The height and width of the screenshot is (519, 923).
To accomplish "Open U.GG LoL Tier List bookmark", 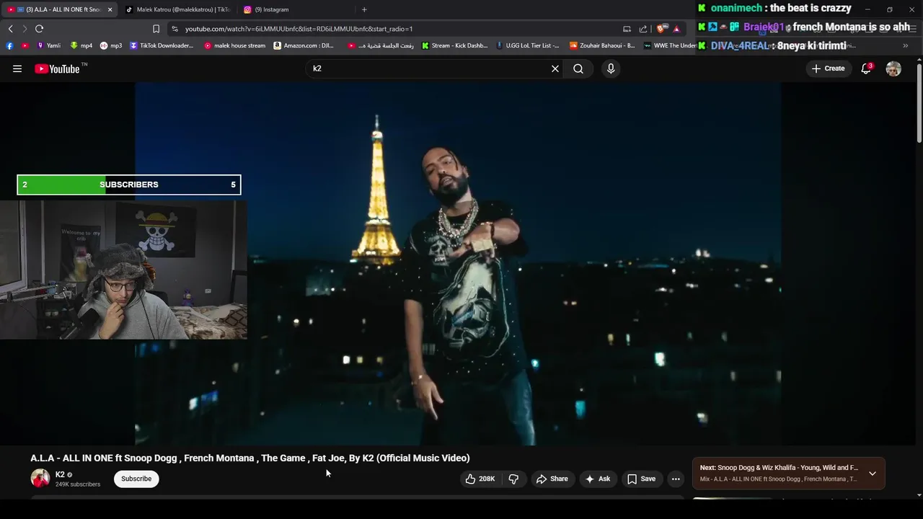I will pyautogui.click(x=528, y=45).
